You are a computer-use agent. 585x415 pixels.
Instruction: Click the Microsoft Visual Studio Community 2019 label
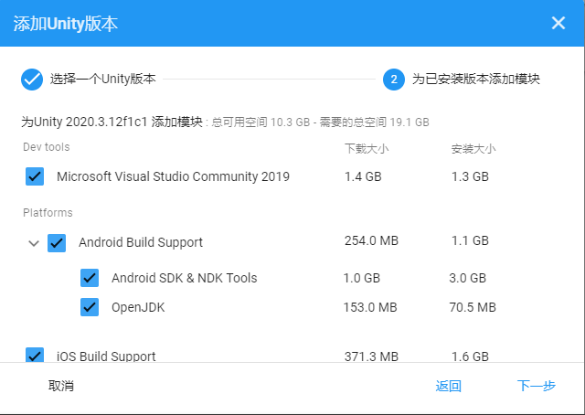[x=173, y=176]
